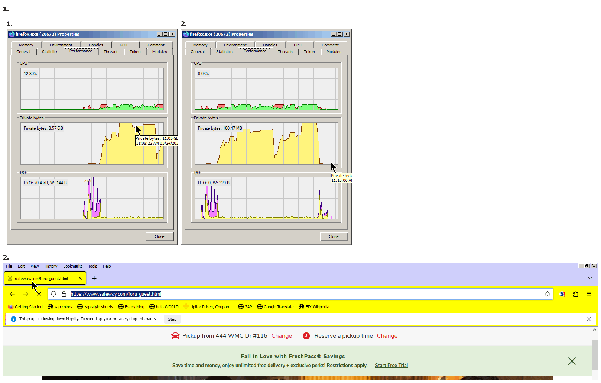Open the Edit menu
The width and height of the screenshot is (601, 383).
21,267
